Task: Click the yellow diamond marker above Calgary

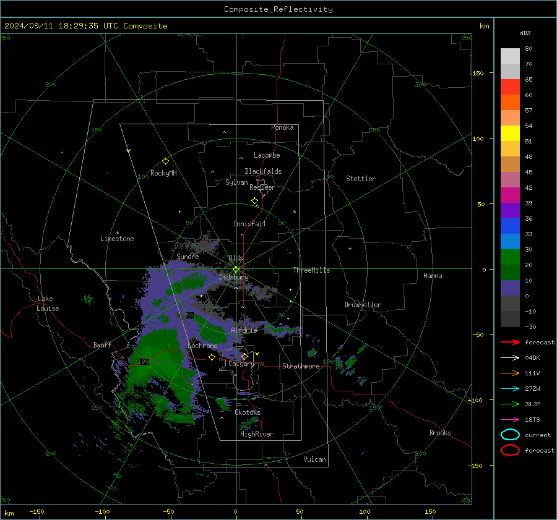Action: tap(244, 356)
